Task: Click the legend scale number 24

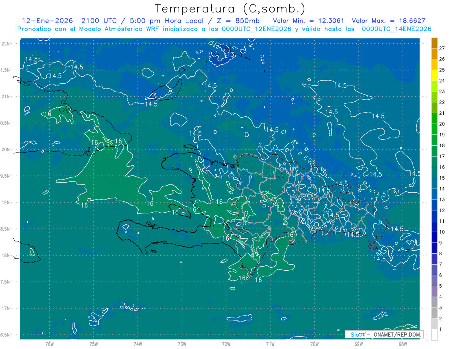Action: coord(442,81)
